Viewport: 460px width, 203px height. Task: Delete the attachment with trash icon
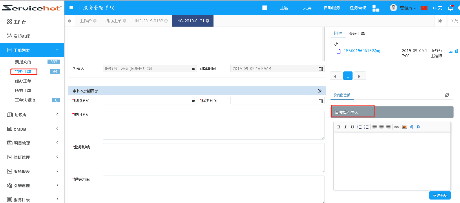click(x=457, y=51)
